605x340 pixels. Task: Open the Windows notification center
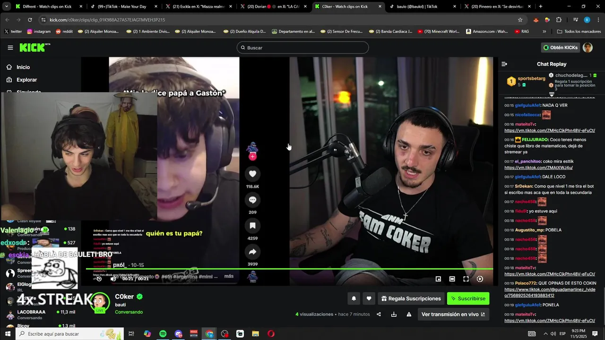pos(595,334)
